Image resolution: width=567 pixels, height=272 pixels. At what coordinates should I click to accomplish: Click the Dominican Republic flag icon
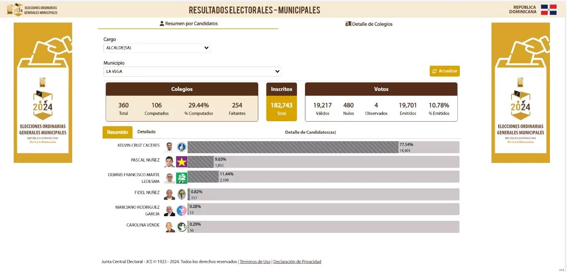tap(549, 10)
